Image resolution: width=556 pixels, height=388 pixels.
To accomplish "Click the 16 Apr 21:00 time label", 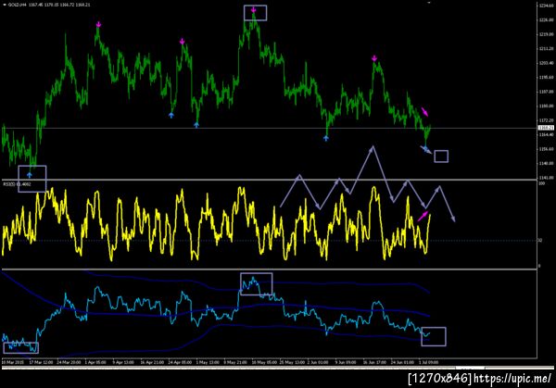I will click(x=152, y=362).
